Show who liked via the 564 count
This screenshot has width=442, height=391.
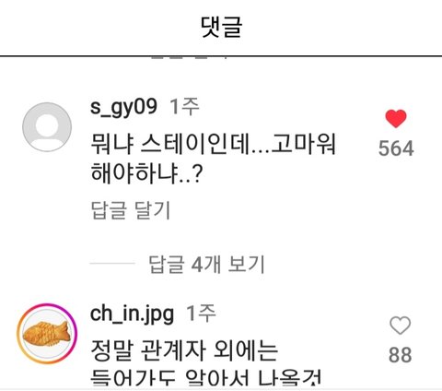click(x=396, y=148)
